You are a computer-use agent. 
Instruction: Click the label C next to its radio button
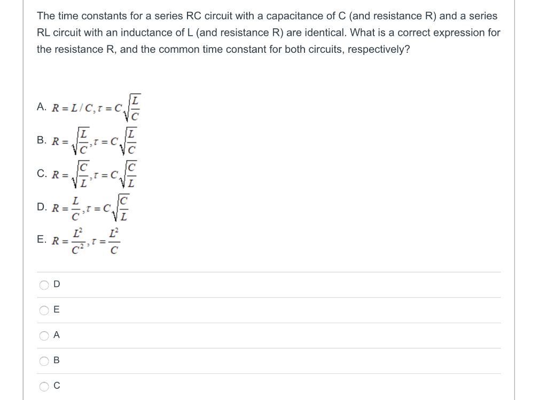pos(56,386)
